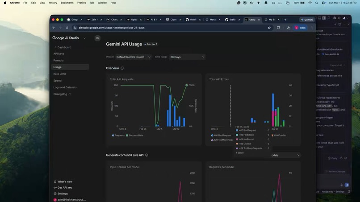Image resolution: width=360 pixels, height=202 pixels.
Task: Open the zain@thekhanstruct account entry
Action: (70, 199)
